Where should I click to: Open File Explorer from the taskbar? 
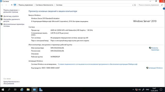[x=28, y=90]
